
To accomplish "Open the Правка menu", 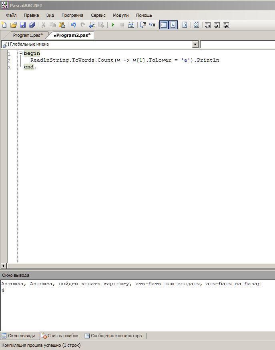I will [x=31, y=15].
